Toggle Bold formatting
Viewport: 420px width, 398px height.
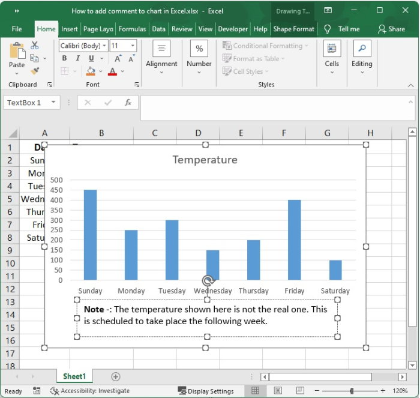coord(65,58)
